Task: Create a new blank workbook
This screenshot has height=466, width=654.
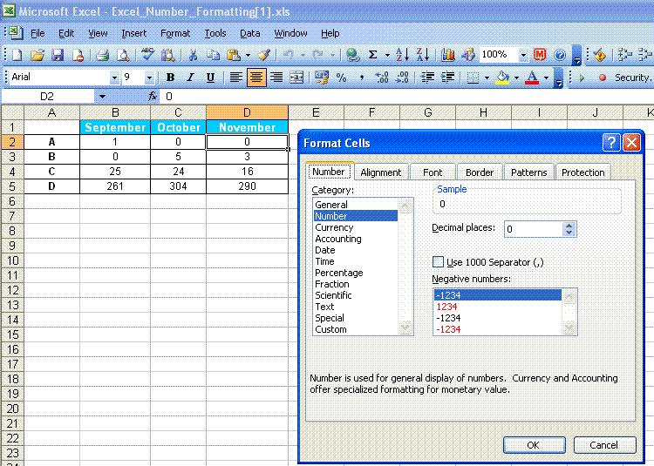Action: pyautogui.click(x=17, y=55)
